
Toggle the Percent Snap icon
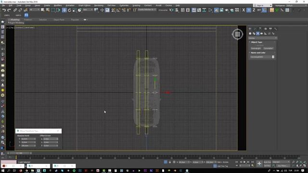[x=124, y=10]
